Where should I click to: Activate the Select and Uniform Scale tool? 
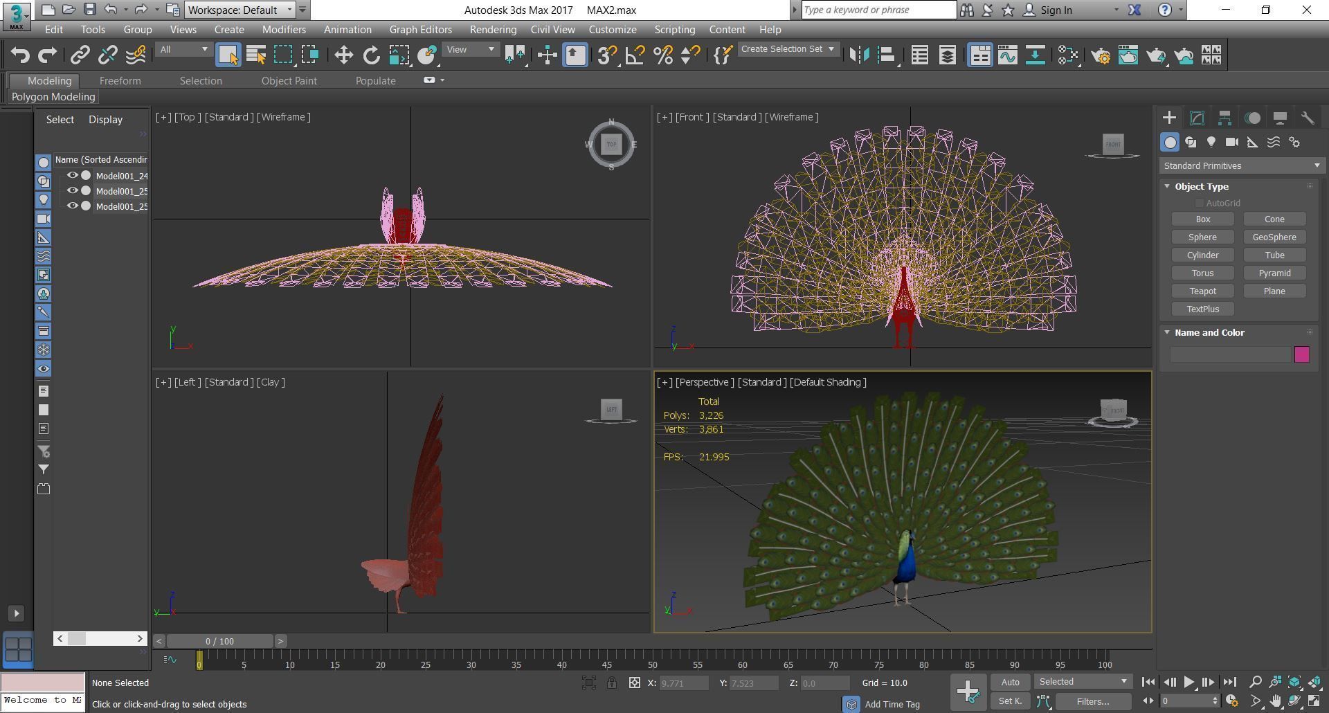point(399,55)
